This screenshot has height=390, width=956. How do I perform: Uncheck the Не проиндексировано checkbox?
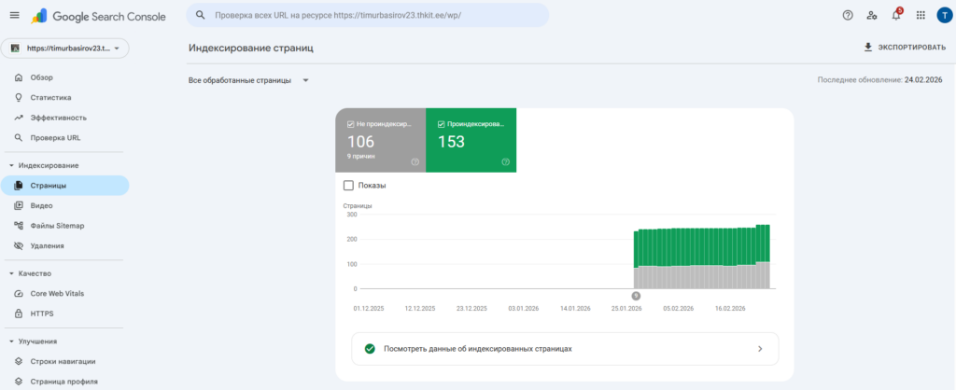tap(350, 123)
